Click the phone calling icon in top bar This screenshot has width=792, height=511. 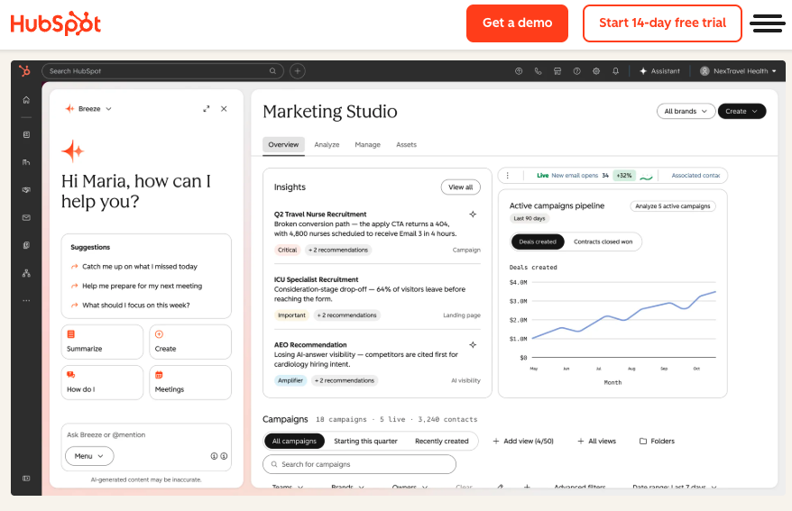[x=538, y=71]
